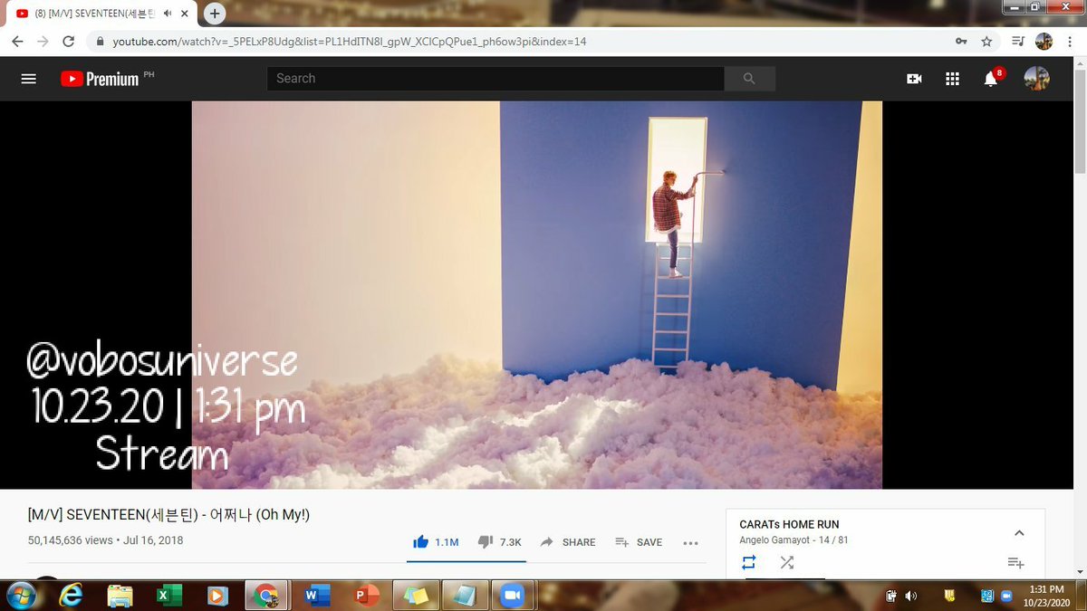Open notifications bell with 8 badge

[x=993, y=78]
